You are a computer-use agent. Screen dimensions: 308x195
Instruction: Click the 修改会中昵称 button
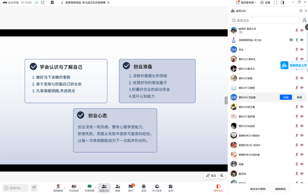[x=258, y=189]
